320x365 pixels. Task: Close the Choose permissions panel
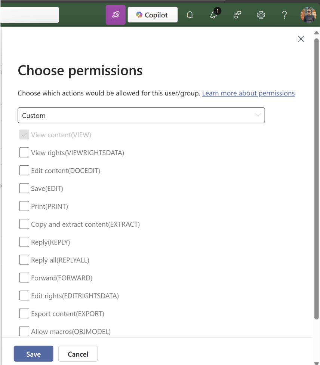click(301, 39)
